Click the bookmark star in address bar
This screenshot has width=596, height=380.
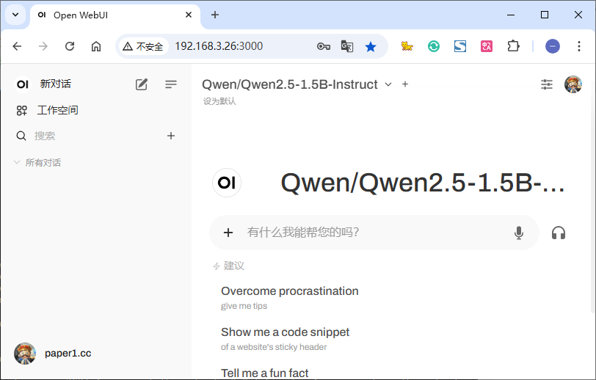coord(371,46)
